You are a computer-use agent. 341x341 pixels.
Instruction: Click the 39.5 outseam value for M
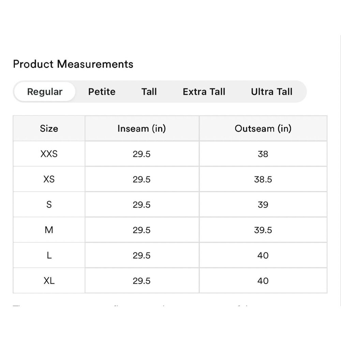tap(263, 230)
